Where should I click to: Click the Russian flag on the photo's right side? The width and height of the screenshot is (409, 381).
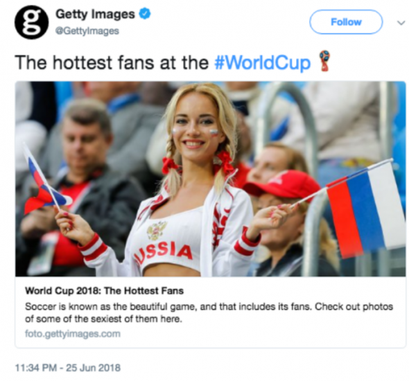tap(365, 209)
